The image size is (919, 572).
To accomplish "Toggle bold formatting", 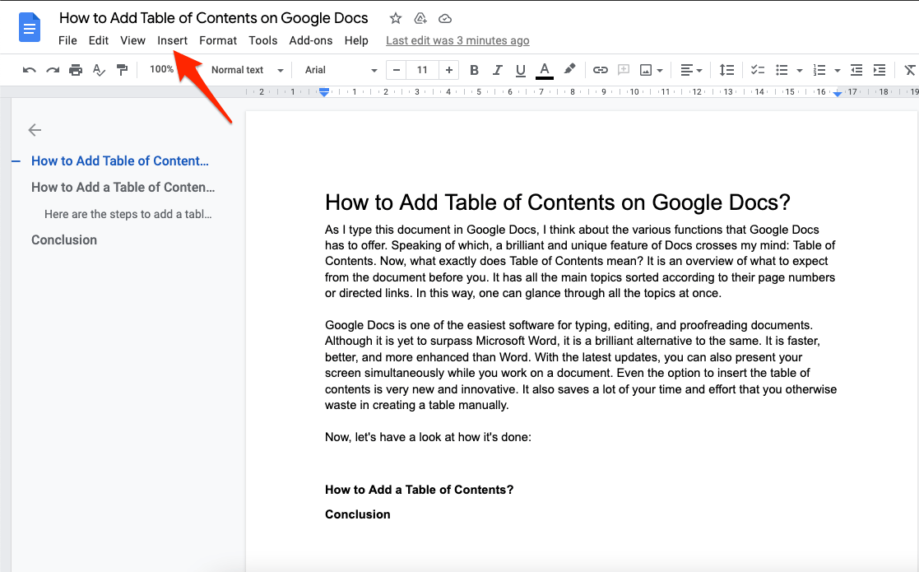I will [x=474, y=70].
